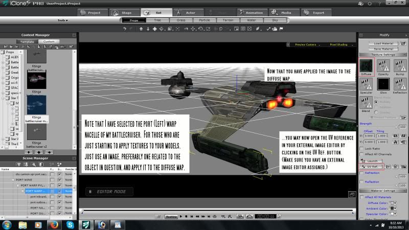Click the U Offset value field
The height and width of the screenshot is (230, 409).
tap(370, 136)
